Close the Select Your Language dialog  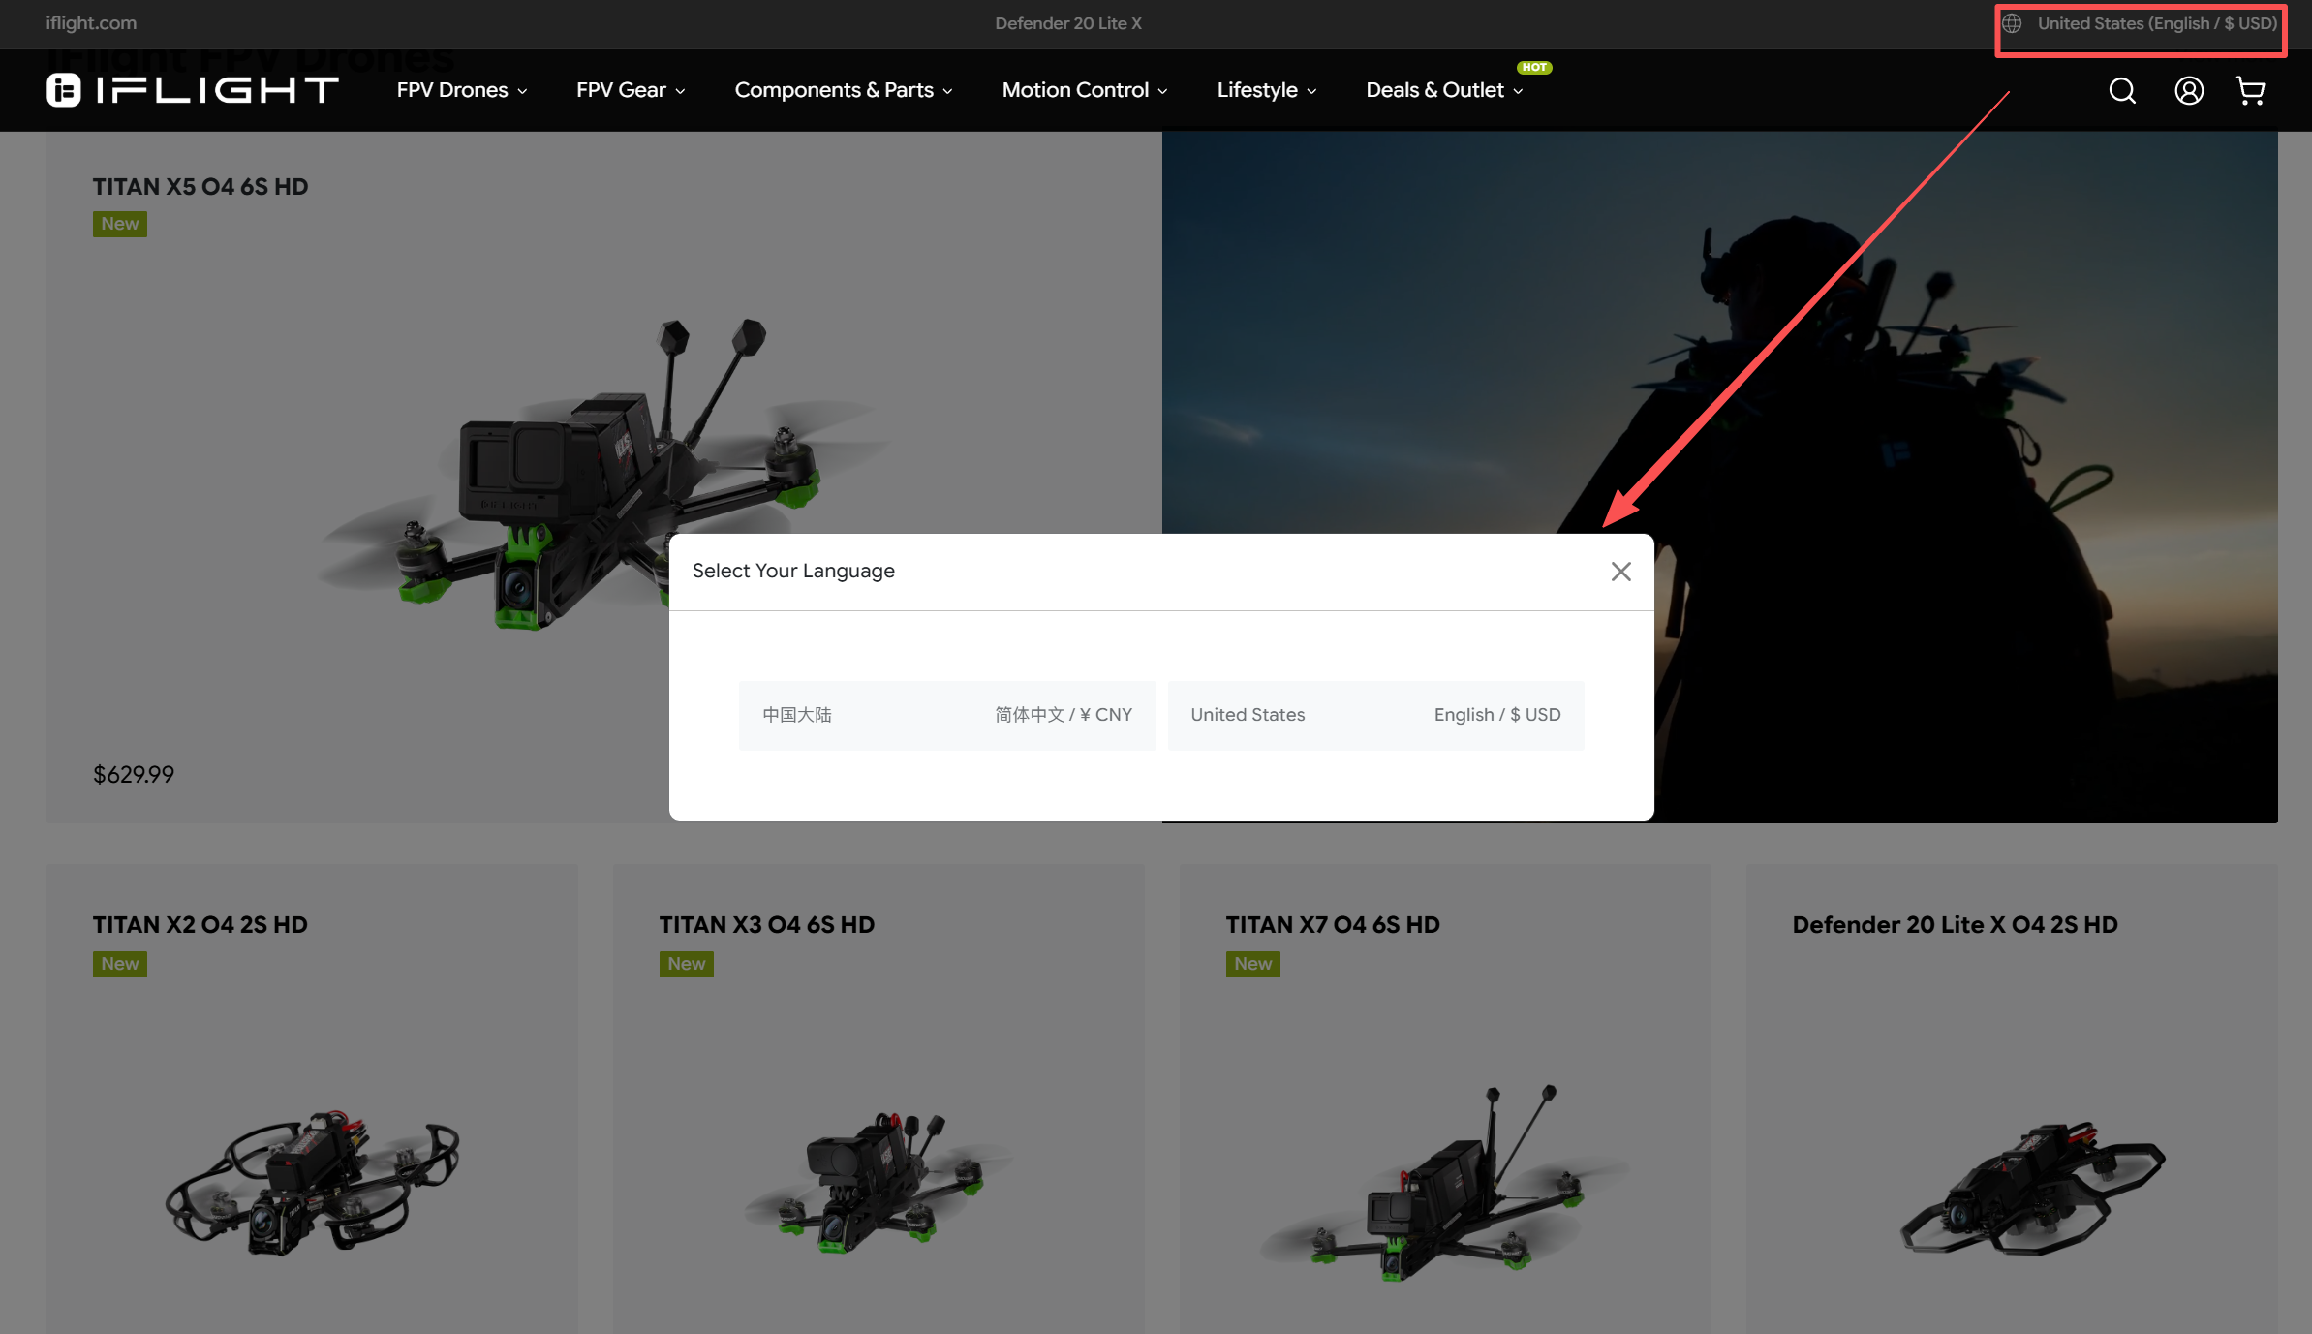pyautogui.click(x=1620, y=572)
